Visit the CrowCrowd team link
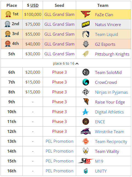 (106, 82)
